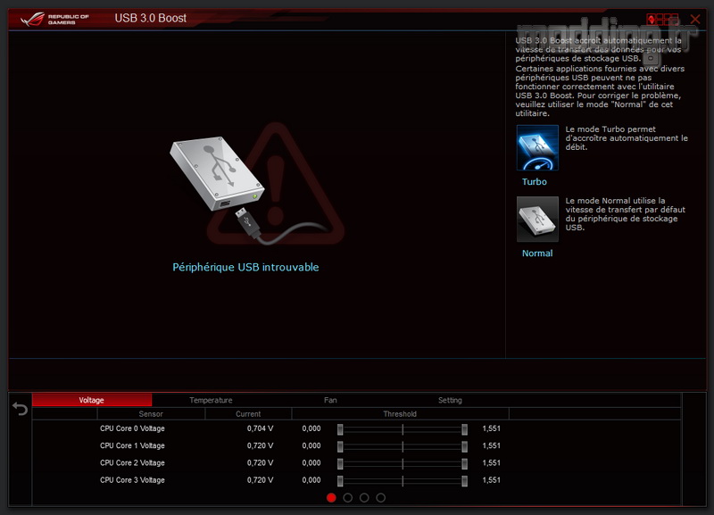Click CPU Core 2 Voltage lower threshold handle
The image size is (714, 515).
point(340,463)
